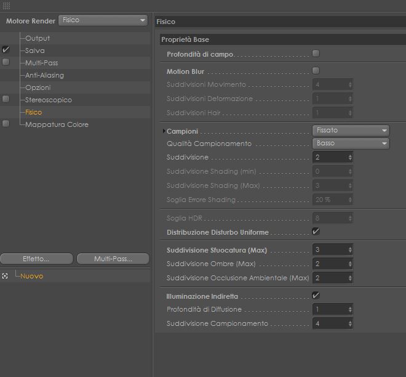Screen dimensions: 406x377
Task: Uncheck Distribuzione Disturbo Uniforme
Action: pos(316,232)
